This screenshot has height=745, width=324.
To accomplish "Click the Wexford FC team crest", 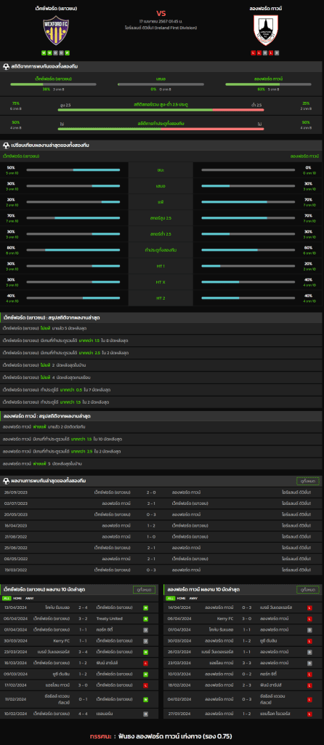I will [x=56, y=30].
